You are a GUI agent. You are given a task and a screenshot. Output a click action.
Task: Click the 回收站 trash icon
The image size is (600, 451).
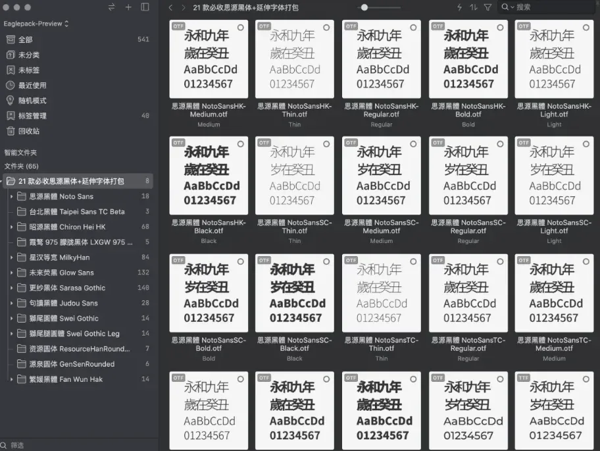point(11,131)
